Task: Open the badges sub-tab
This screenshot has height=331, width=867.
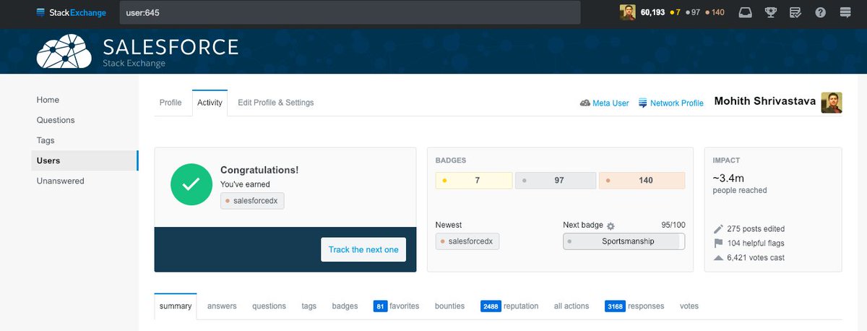Action: [345, 306]
